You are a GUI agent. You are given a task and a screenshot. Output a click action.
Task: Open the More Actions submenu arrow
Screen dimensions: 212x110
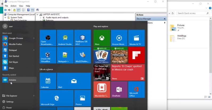pos(165,23)
